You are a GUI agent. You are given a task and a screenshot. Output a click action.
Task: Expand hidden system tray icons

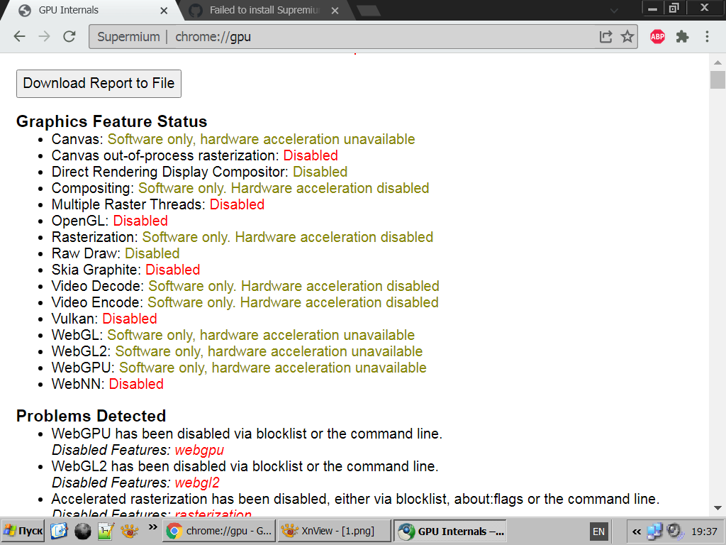[637, 532]
